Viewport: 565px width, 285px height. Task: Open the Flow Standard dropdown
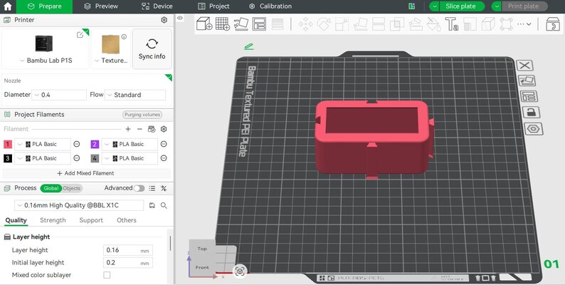(135, 95)
